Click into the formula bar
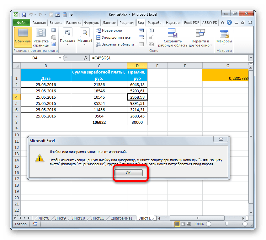The height and width of the screenshot is (240, 266). (170, 58)
